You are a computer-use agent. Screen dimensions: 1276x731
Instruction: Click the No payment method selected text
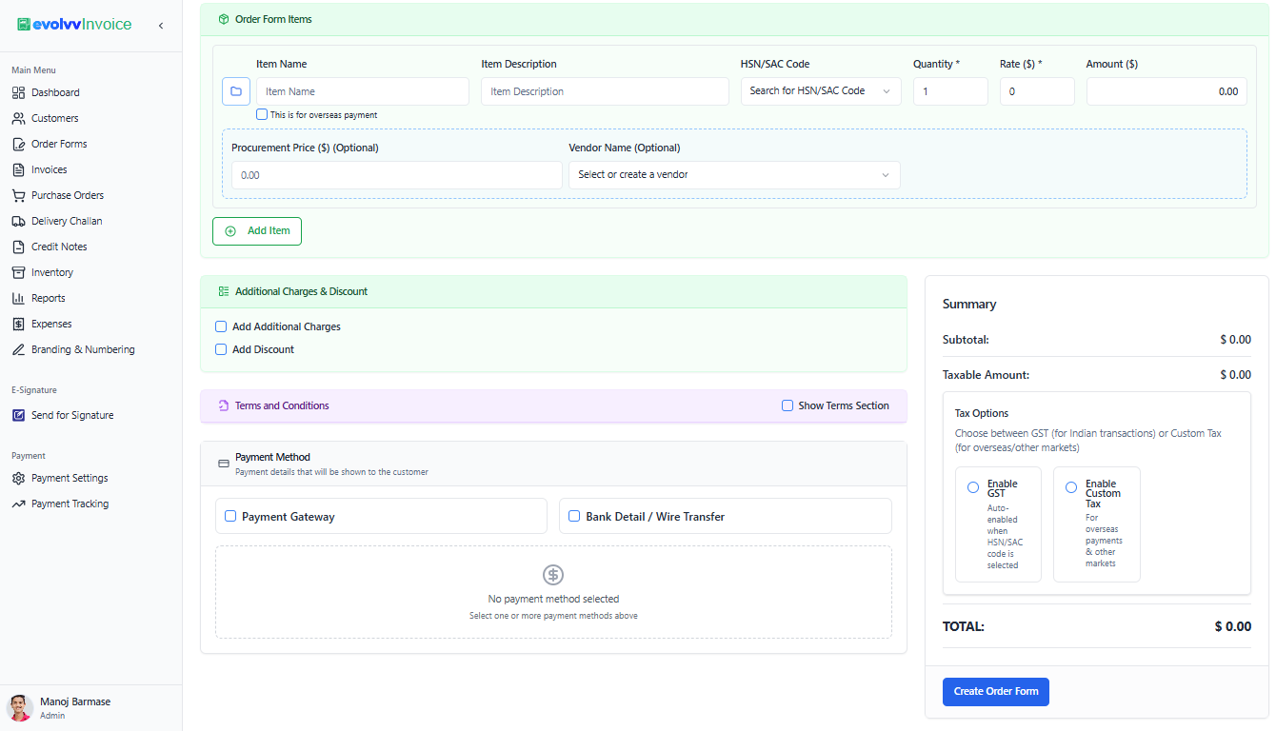553,599
